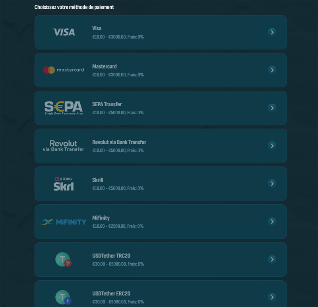Viewport: 318px width, 307px height.
Task: Click chevron for USDTether ERC20
Action: tap(272, 297)
